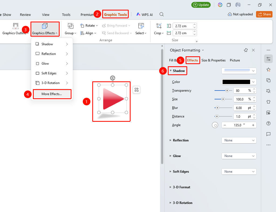Open the Group dropdown in the Arrange section
276x212 pixels.
click(70, 29)
